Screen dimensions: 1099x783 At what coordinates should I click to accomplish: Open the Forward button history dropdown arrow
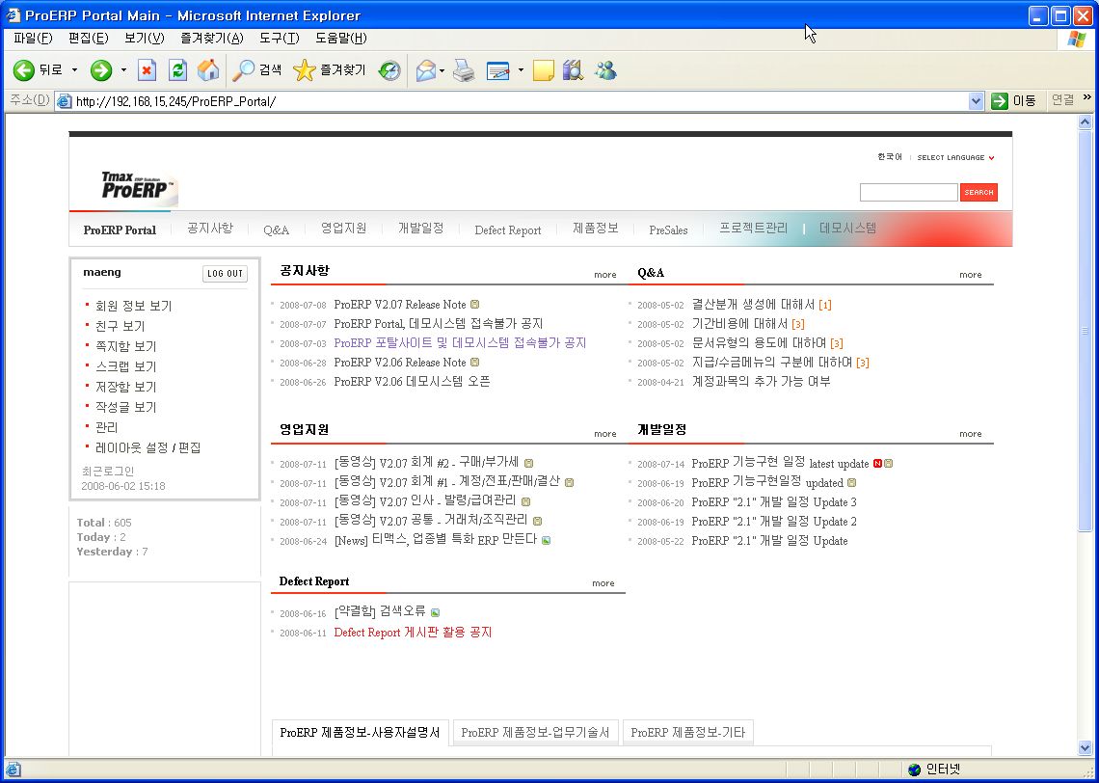point(123,70)
